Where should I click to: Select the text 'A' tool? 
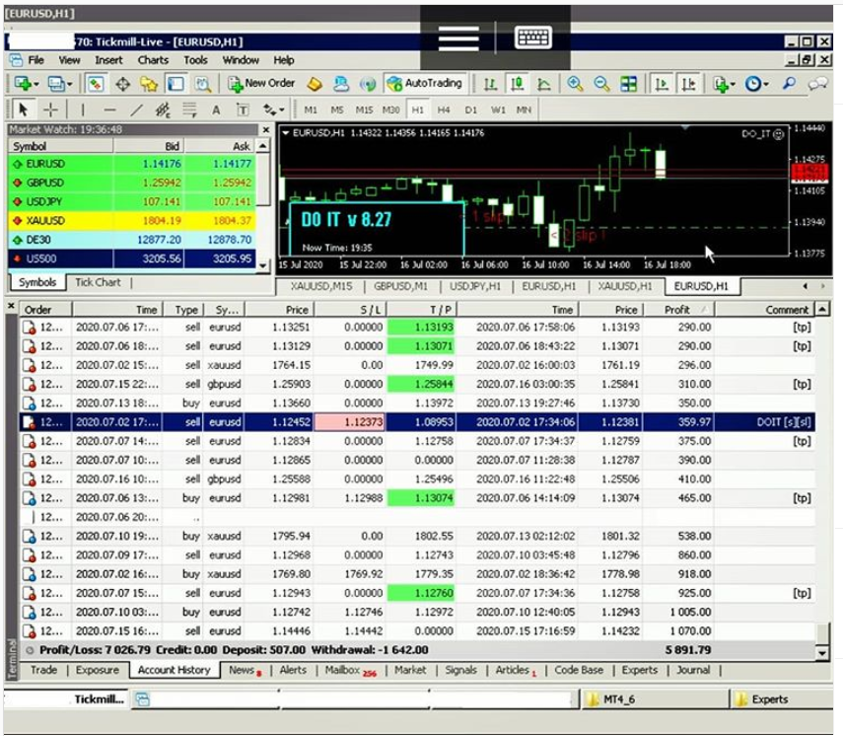(x=216, y=110)
